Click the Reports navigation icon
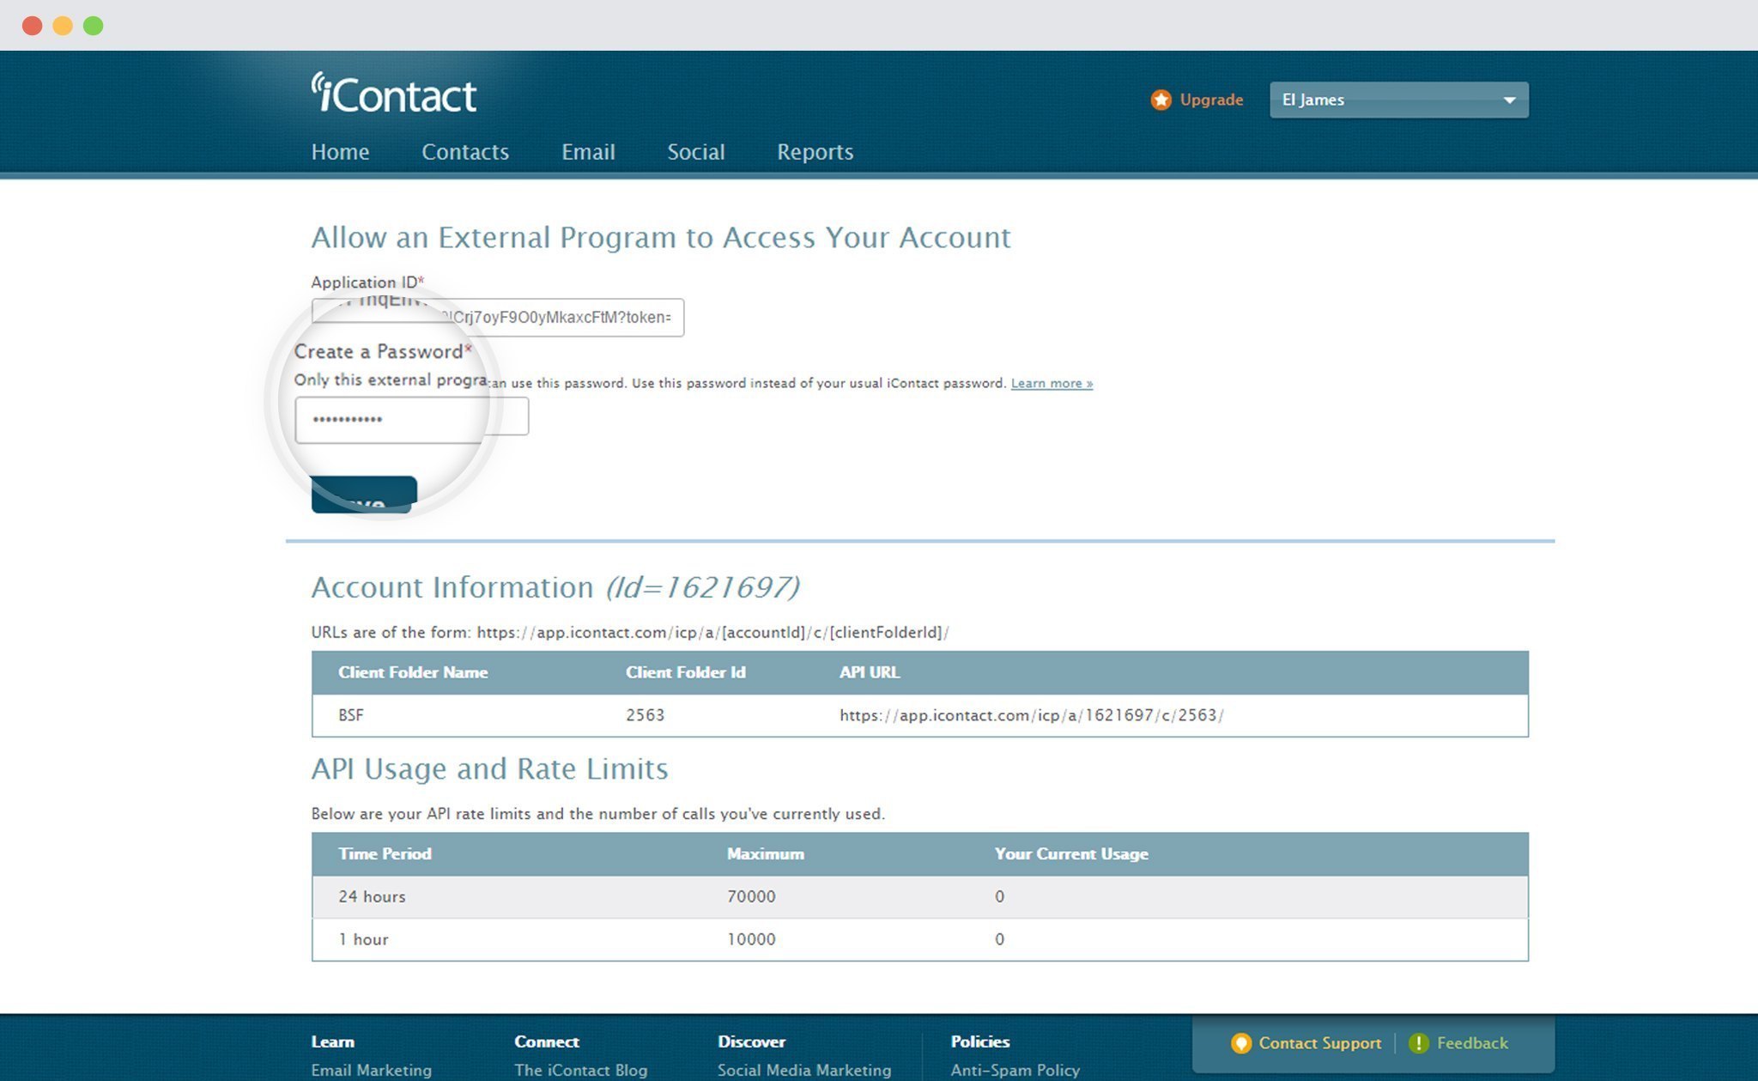 coord(815,150)
